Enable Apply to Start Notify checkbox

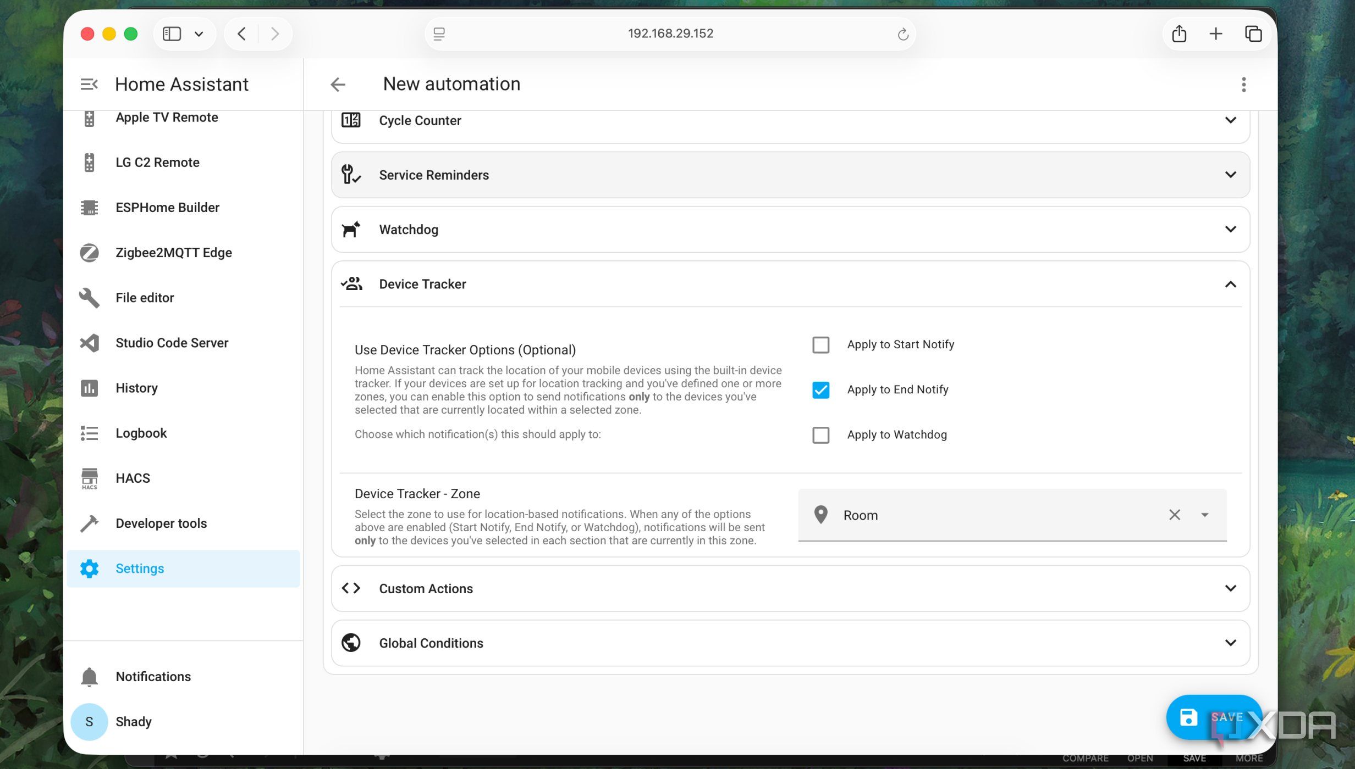tap(820, 345)
